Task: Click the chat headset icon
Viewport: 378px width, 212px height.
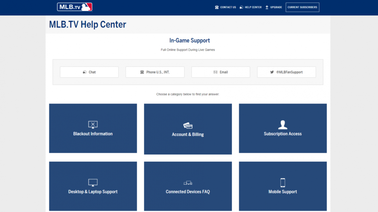Action: [85, 72]
